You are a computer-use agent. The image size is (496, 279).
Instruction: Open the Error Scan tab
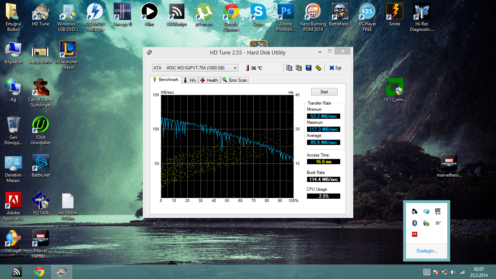[x=235, y=80]
